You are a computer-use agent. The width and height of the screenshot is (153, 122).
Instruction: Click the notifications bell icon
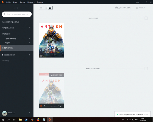pyautogui.click(x=3, y=55)
